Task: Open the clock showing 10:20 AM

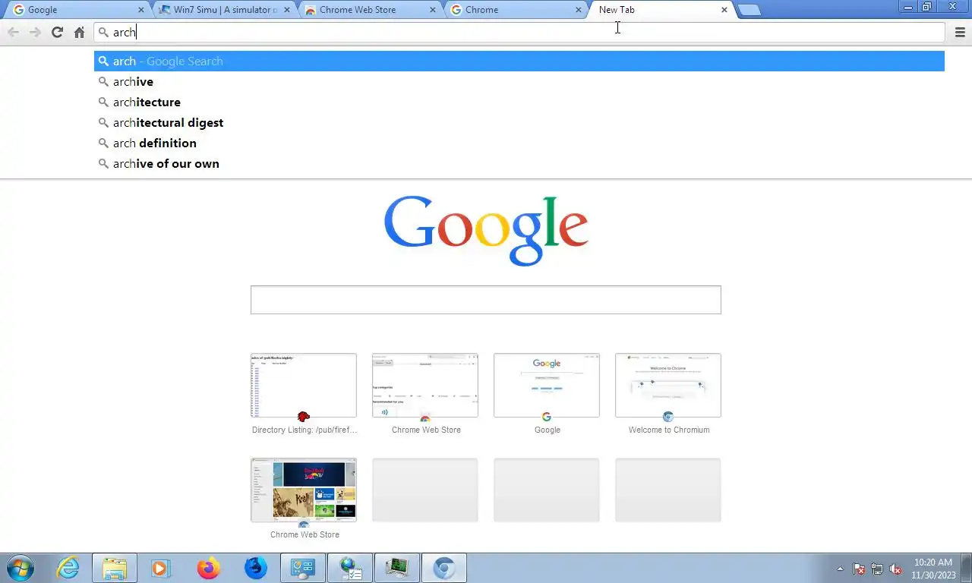Action: [x=933, y=569]
